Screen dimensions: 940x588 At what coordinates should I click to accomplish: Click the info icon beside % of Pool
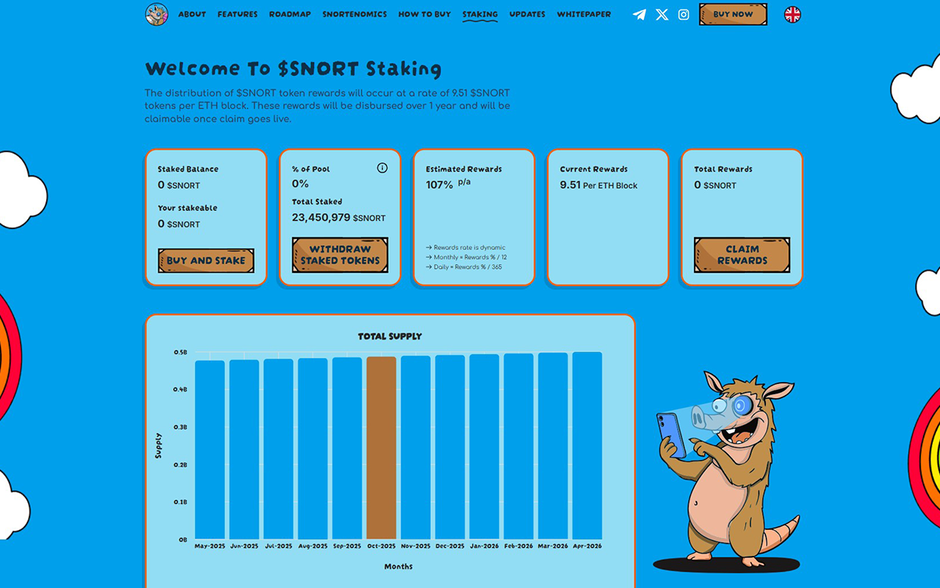click(x=382, y=168)
